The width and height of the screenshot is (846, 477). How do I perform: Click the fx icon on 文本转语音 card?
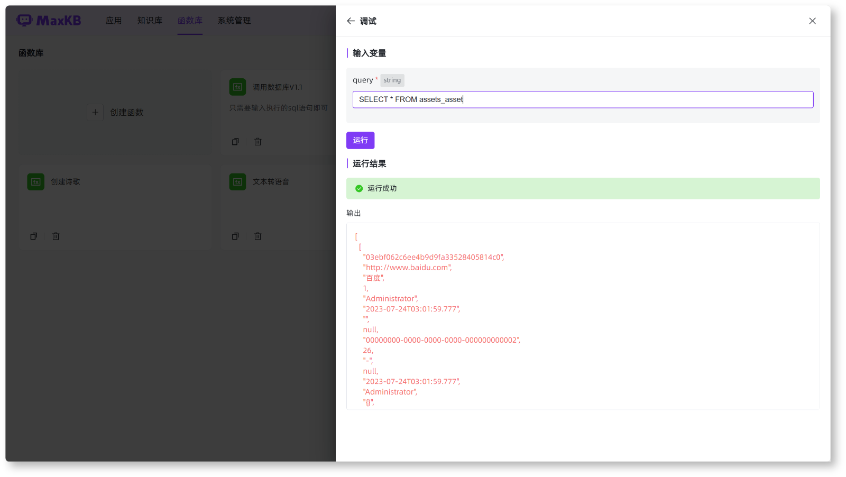pyautogui.click(x=237, y=181)
